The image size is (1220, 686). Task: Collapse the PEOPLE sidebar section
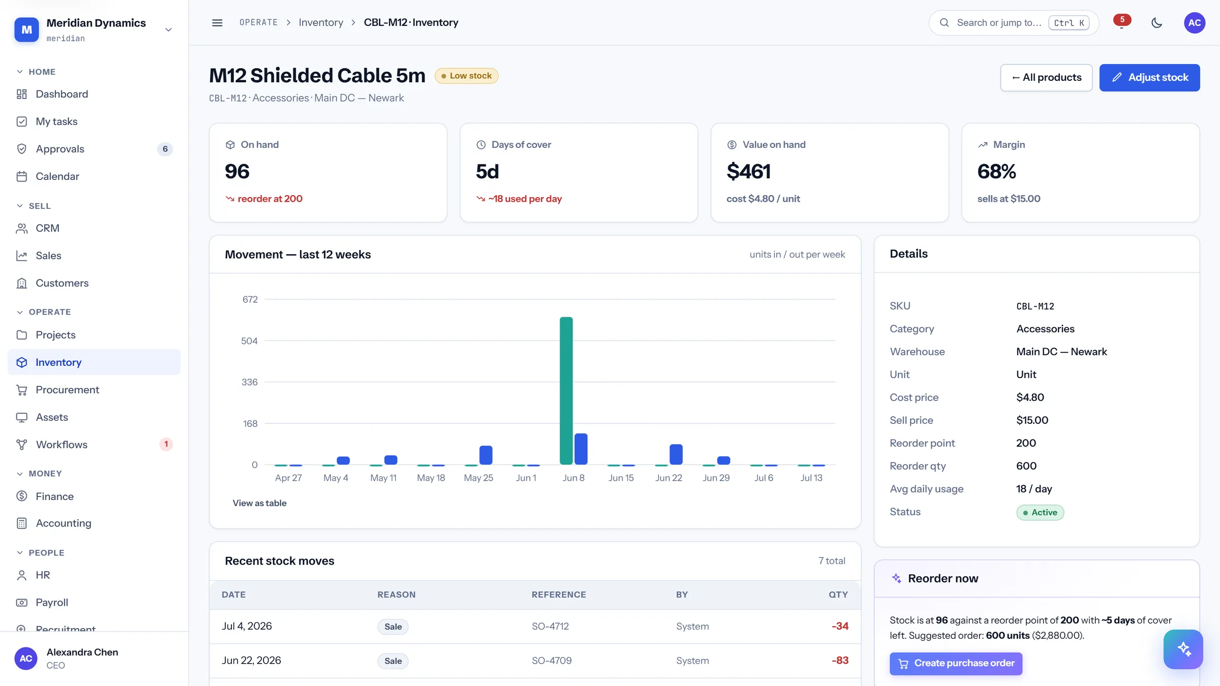41,553
